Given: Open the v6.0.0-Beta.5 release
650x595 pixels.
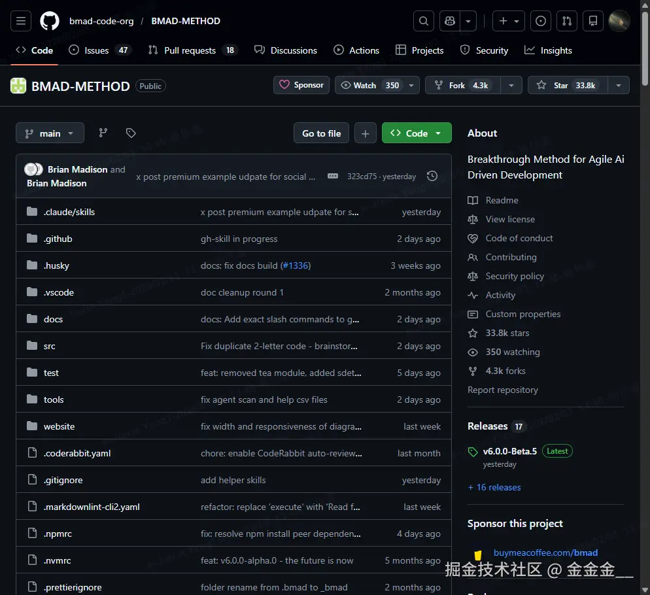Looking at the screenshot, I should click(x=510, y=451).
